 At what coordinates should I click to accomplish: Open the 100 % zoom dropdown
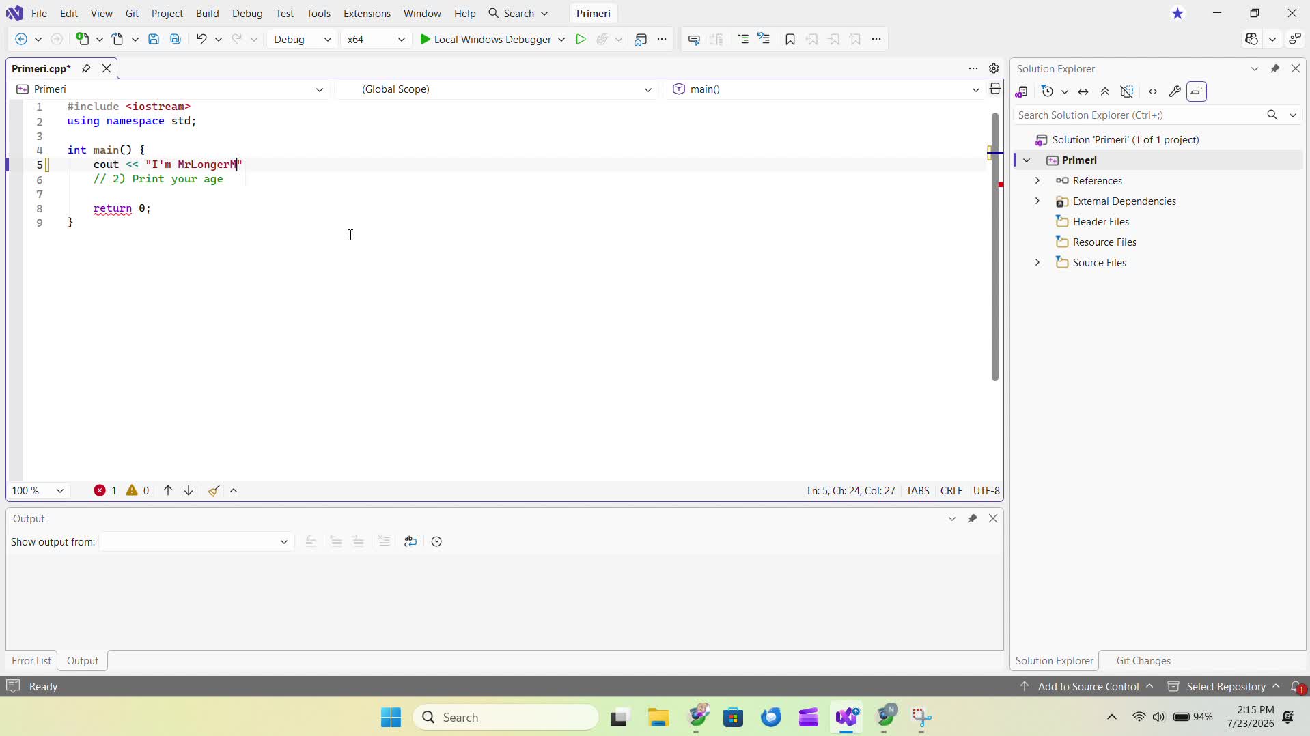[38, 491]
